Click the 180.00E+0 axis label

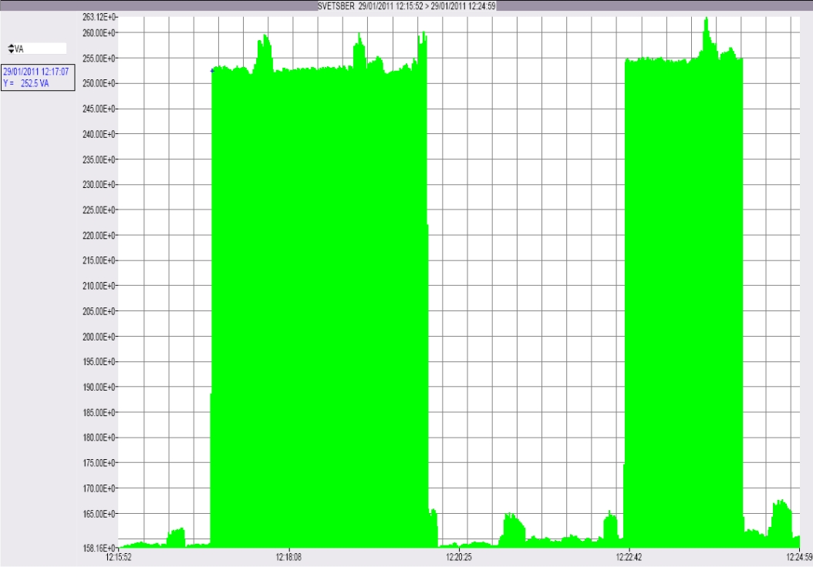point(99,438)
